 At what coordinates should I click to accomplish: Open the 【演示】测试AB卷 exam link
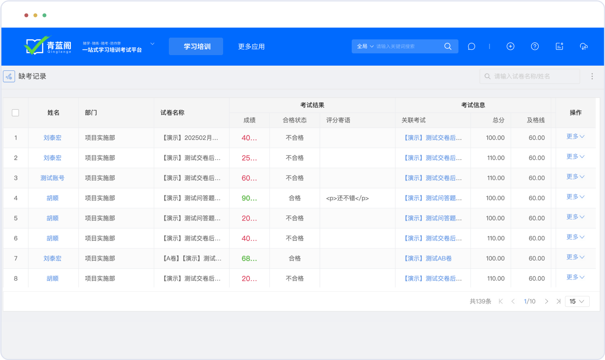427,259
